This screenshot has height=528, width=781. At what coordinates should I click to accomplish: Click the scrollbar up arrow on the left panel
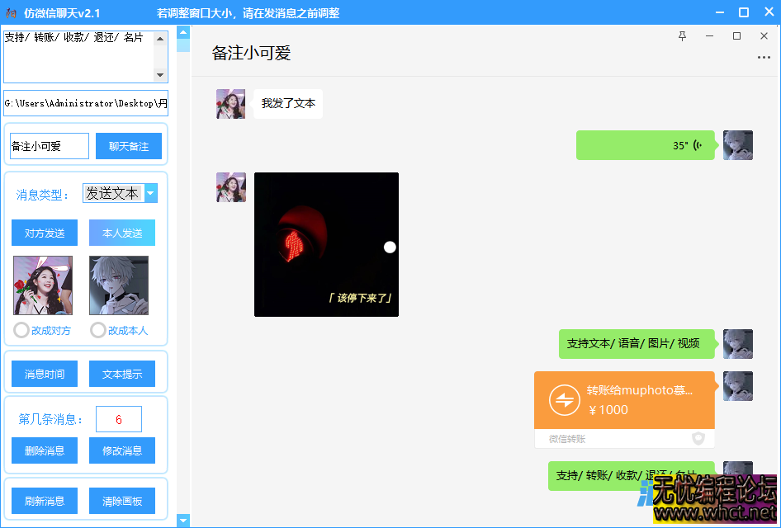coord(182,33)
